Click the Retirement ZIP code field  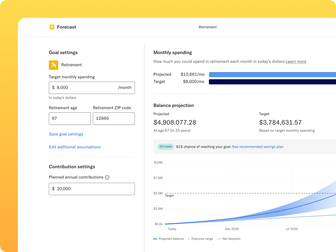[114, 118]
